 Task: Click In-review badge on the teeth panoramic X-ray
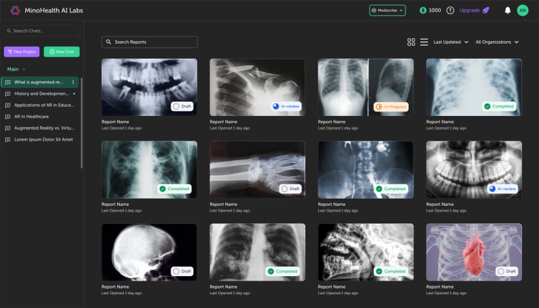click(x=503, y=189)
